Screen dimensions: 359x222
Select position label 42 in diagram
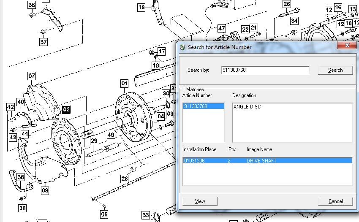11,107
